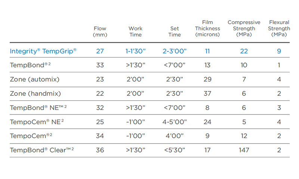Click the Flow (mm) column header

pos(100,31)
